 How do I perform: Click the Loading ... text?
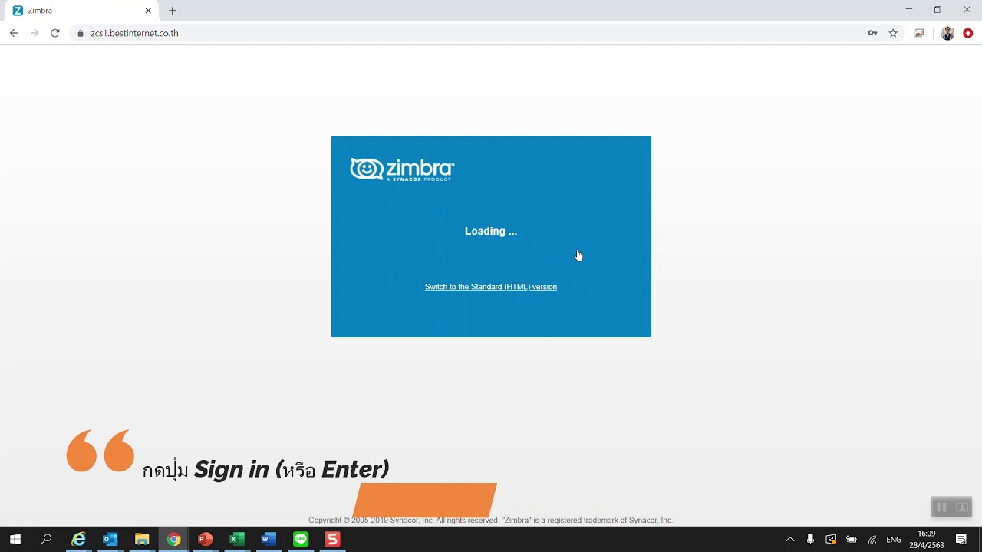pyautogui.click(x=491, y=231)
